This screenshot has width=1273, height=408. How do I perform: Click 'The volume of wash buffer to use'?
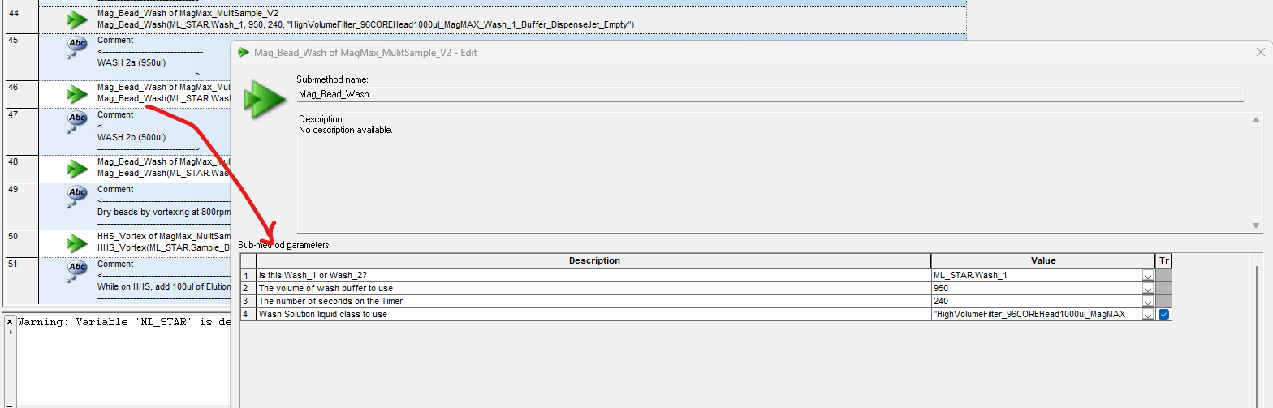pos(326,289)
